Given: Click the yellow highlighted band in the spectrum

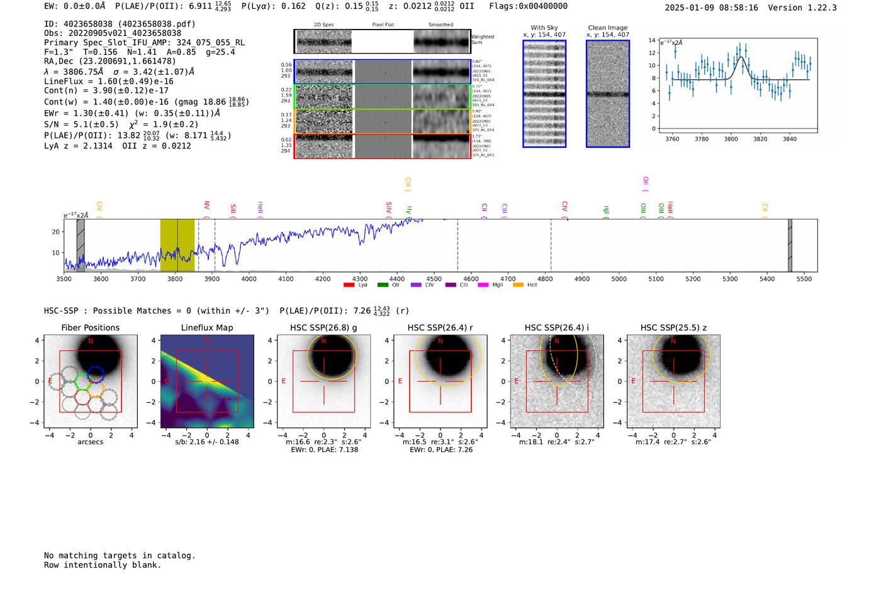Looking at the screenshot, I should 177,245.
